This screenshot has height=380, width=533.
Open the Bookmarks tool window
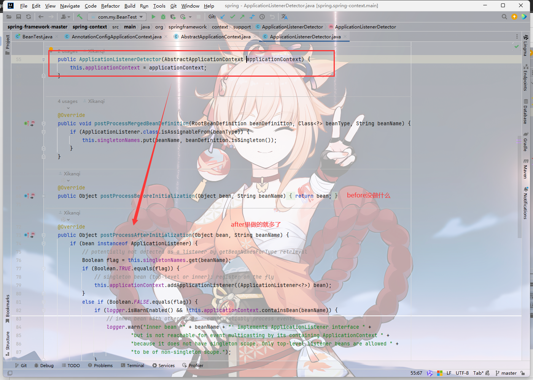tap(7, 309)
